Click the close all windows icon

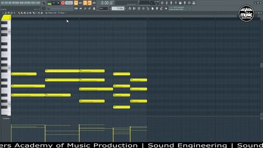[x=166, y=8]
